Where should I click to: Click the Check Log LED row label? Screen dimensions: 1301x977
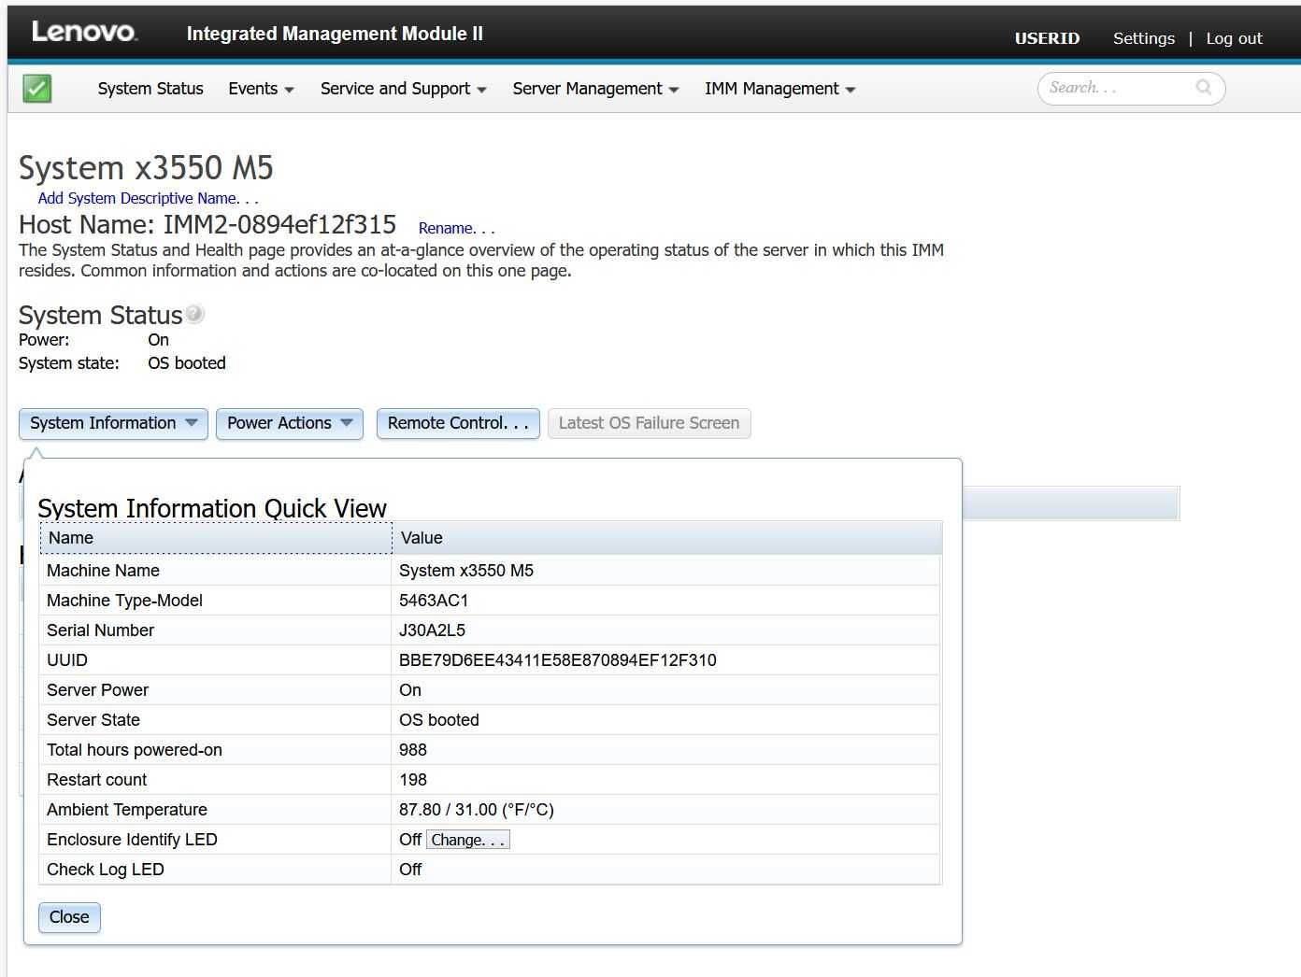[105, 870]
